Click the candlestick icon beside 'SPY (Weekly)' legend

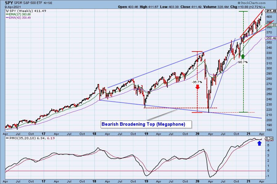click(x=7, y=11)
